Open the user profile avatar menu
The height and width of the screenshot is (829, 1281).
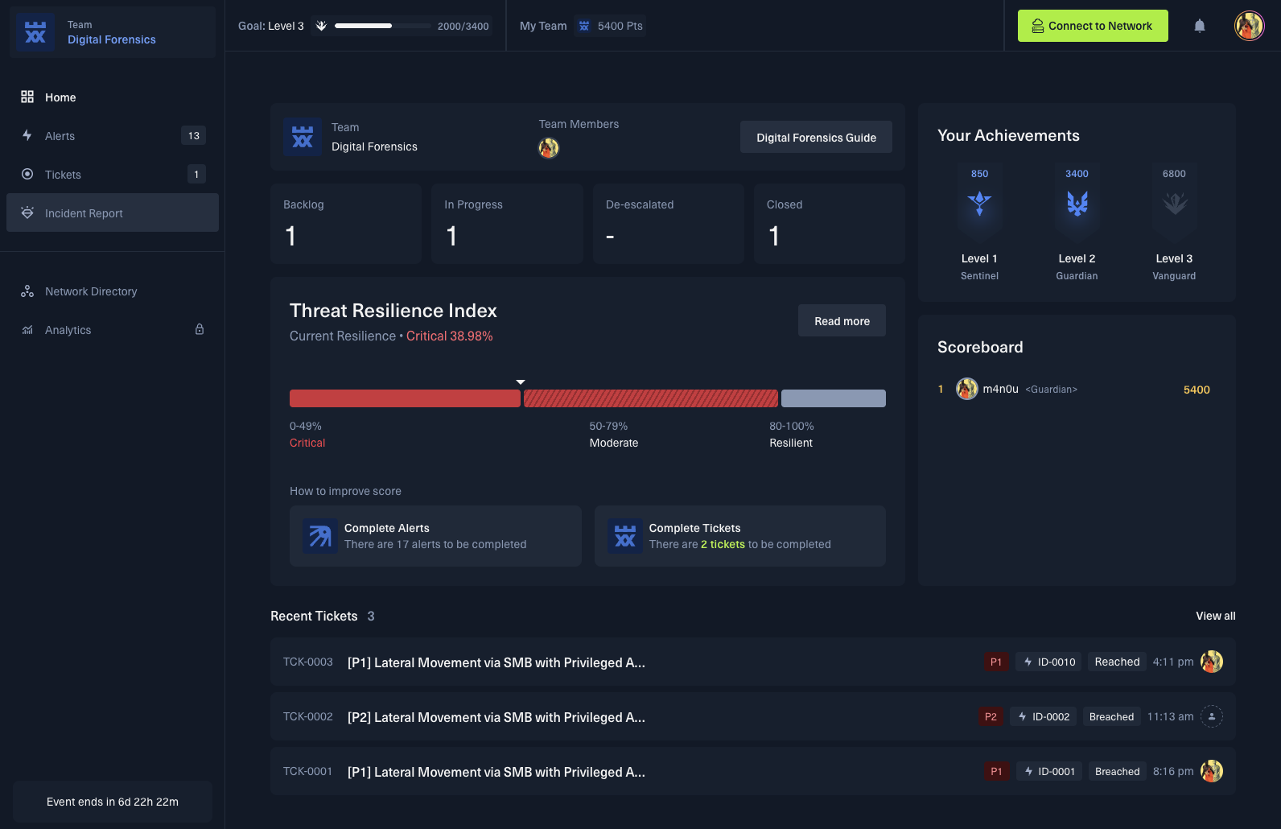[x=1249, y=26]
